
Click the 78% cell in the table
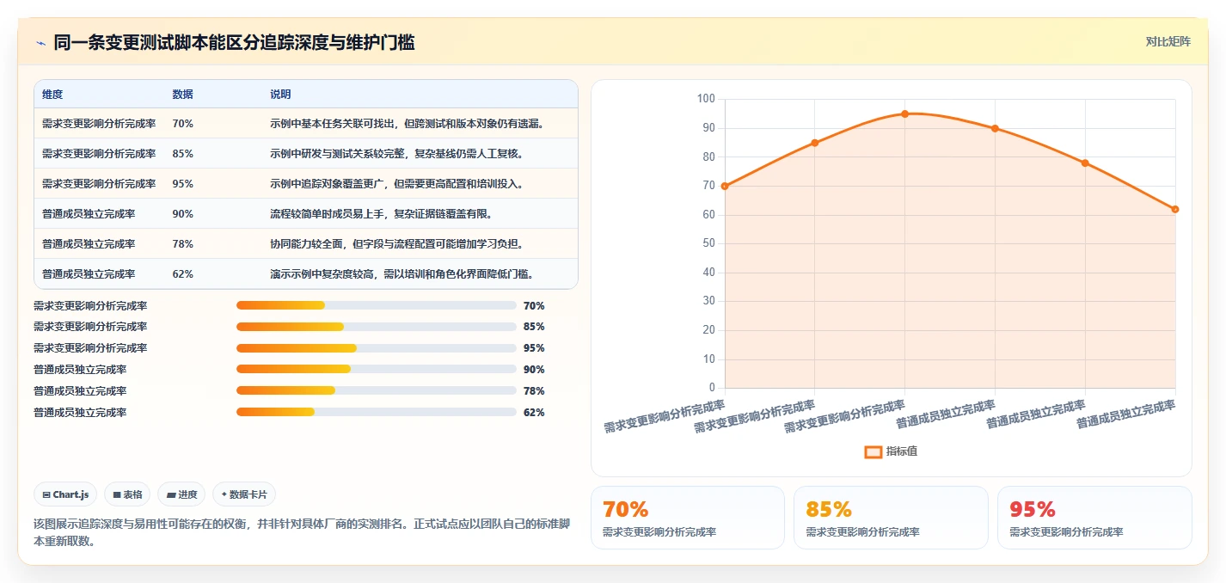click(182, 244)
